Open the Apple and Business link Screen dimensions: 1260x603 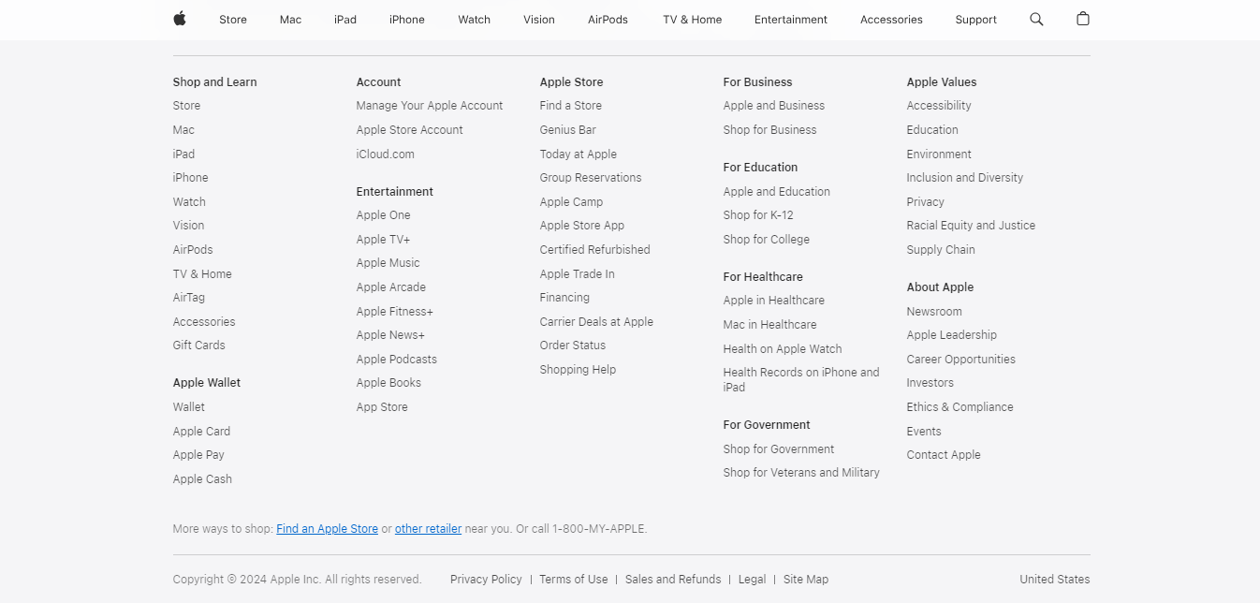click(x=774, y=106)
